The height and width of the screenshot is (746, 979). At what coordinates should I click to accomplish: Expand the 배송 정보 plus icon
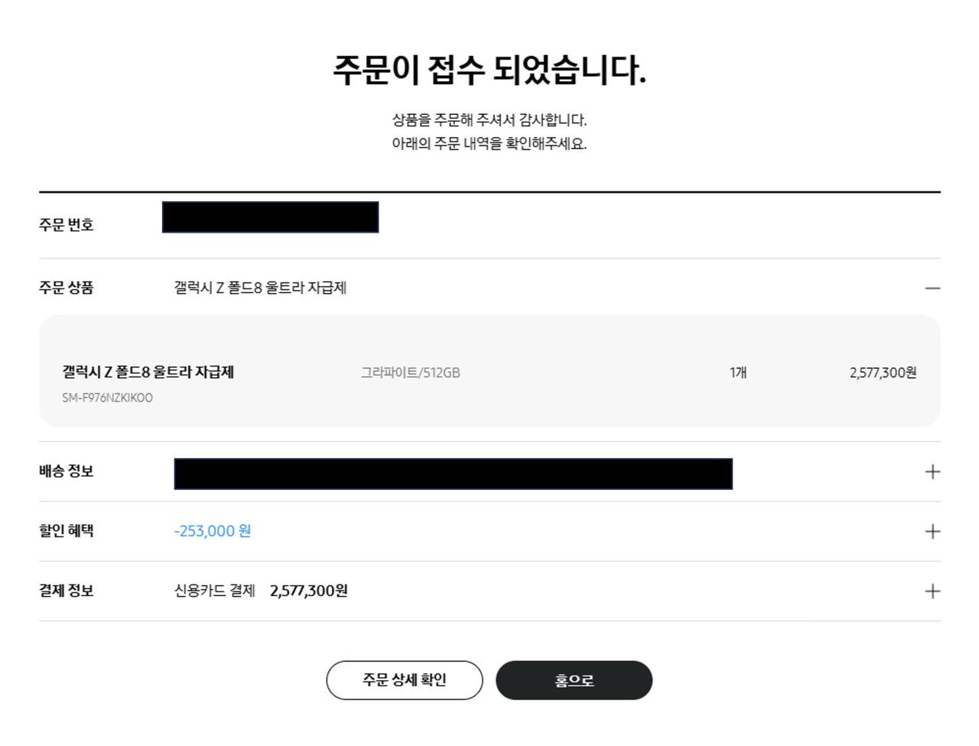point(932,472)
